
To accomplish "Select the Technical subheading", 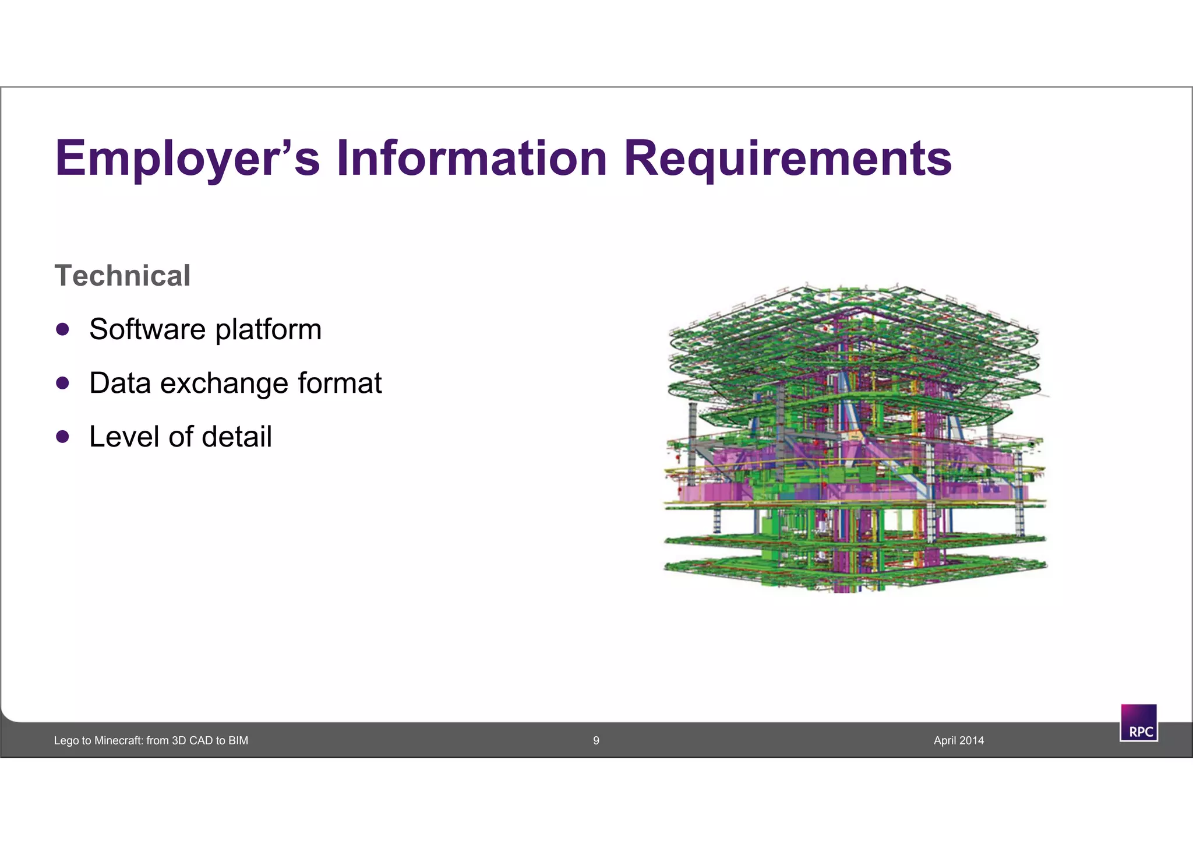I will 122,276.
